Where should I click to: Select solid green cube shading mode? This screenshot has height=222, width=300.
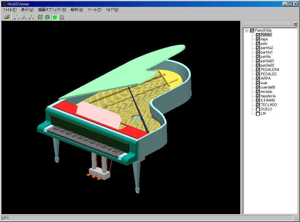pyautogui.click(x=55, y=17)
